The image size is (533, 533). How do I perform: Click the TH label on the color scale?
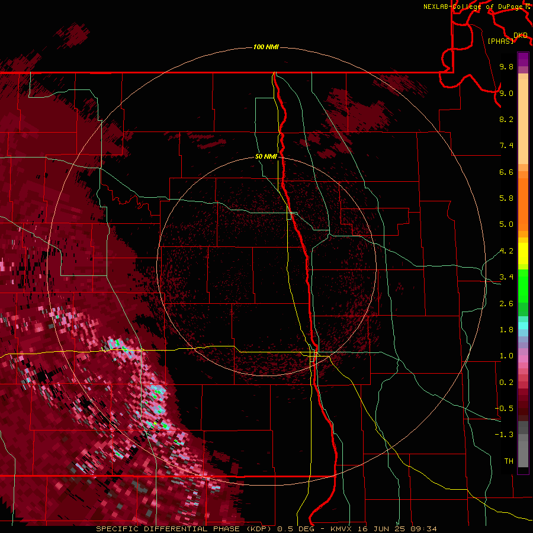point(509,461)
